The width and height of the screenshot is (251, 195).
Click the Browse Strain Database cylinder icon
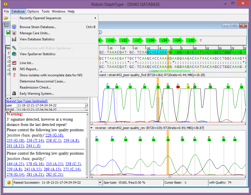14,27
